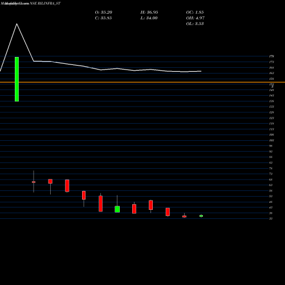Click the tall green bar at chart left
This screenshot has width=285, height=285.
point(17,79)
